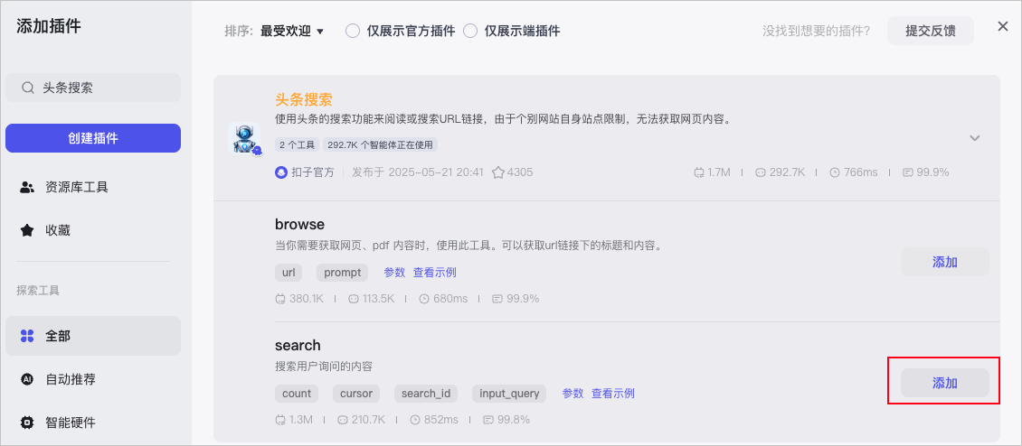Screen dimensions: 1022x446
Task: Select the 全部 four-dot grid icon
Action: click(x=27, y=336)
